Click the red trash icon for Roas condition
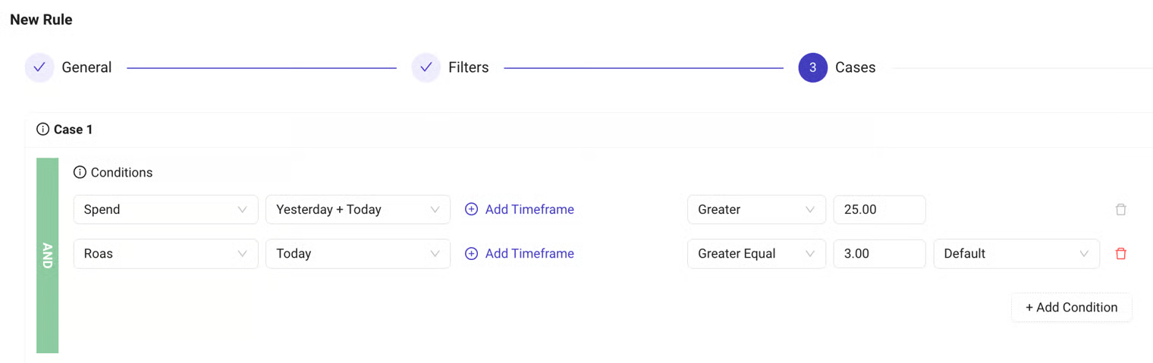The height and width of the screenshot is (363, 1153). [x=1120, y=254]
